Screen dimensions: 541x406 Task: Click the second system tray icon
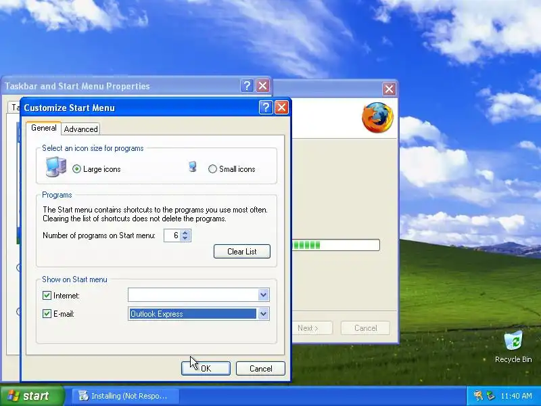pyautogui.click(x=490, y=396)
